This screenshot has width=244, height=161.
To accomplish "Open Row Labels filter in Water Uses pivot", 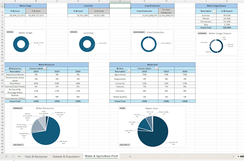I will pos(129,72).
